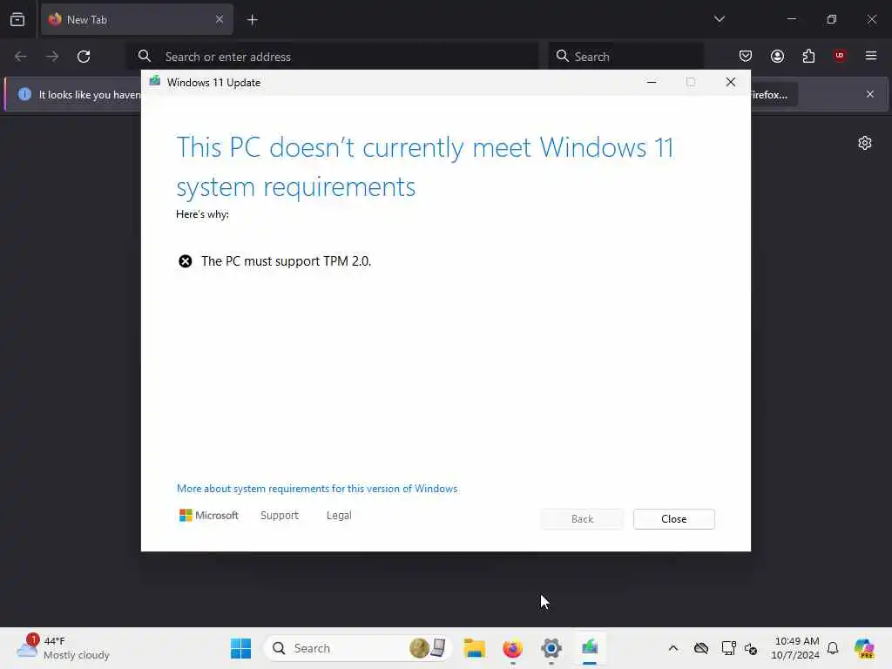Viewport: 892px width, 669px height.
Task: Open the weather widget on the taskbar
Action: coord(63,648)
